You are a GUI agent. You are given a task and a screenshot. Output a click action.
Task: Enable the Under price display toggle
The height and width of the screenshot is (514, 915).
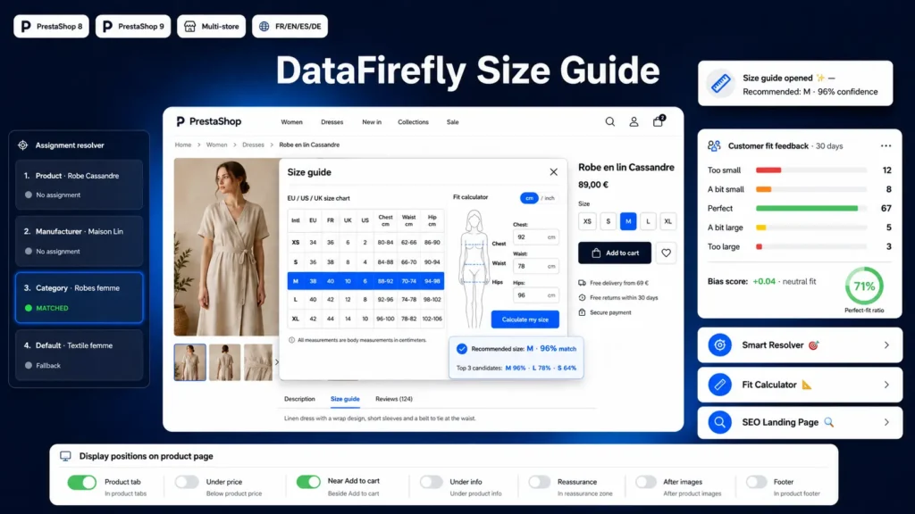[x=187, y=482]
